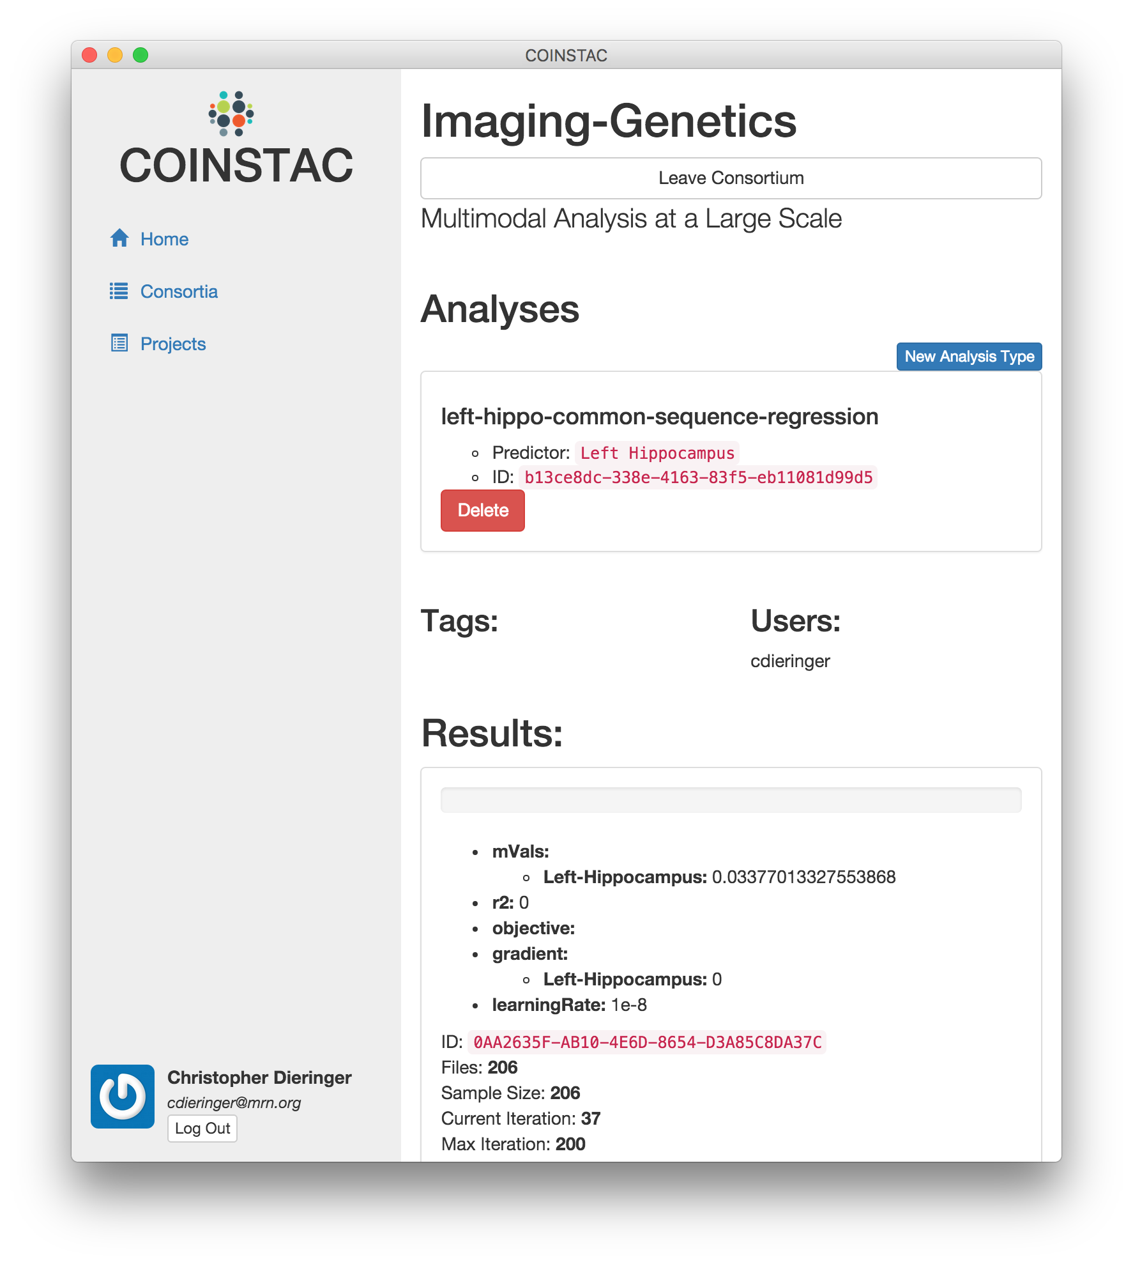Log out of the account
The width and height of the screenshot is (1133, 1264).
[x=202, y=1129]
